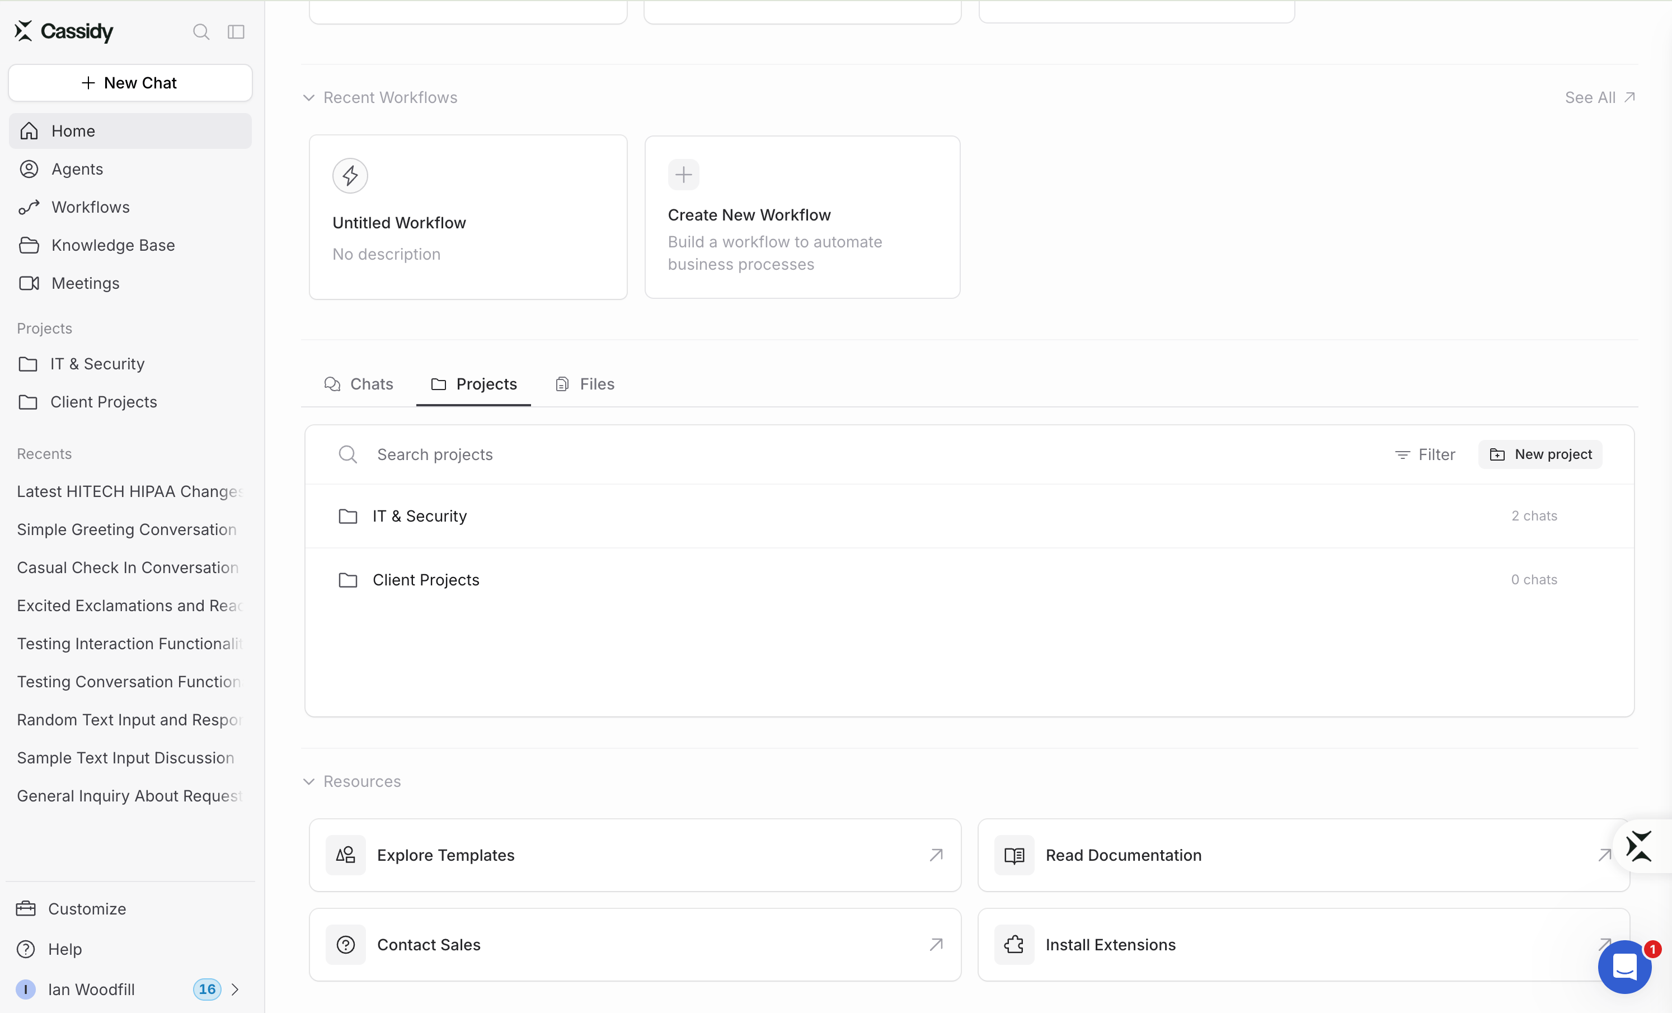Open the Help menu item

130,949
